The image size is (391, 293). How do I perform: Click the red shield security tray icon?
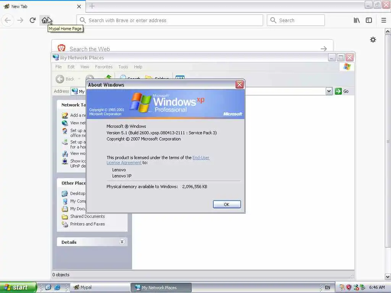point(349,287)
